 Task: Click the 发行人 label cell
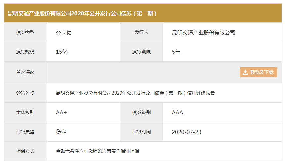[x=141, y=33]
